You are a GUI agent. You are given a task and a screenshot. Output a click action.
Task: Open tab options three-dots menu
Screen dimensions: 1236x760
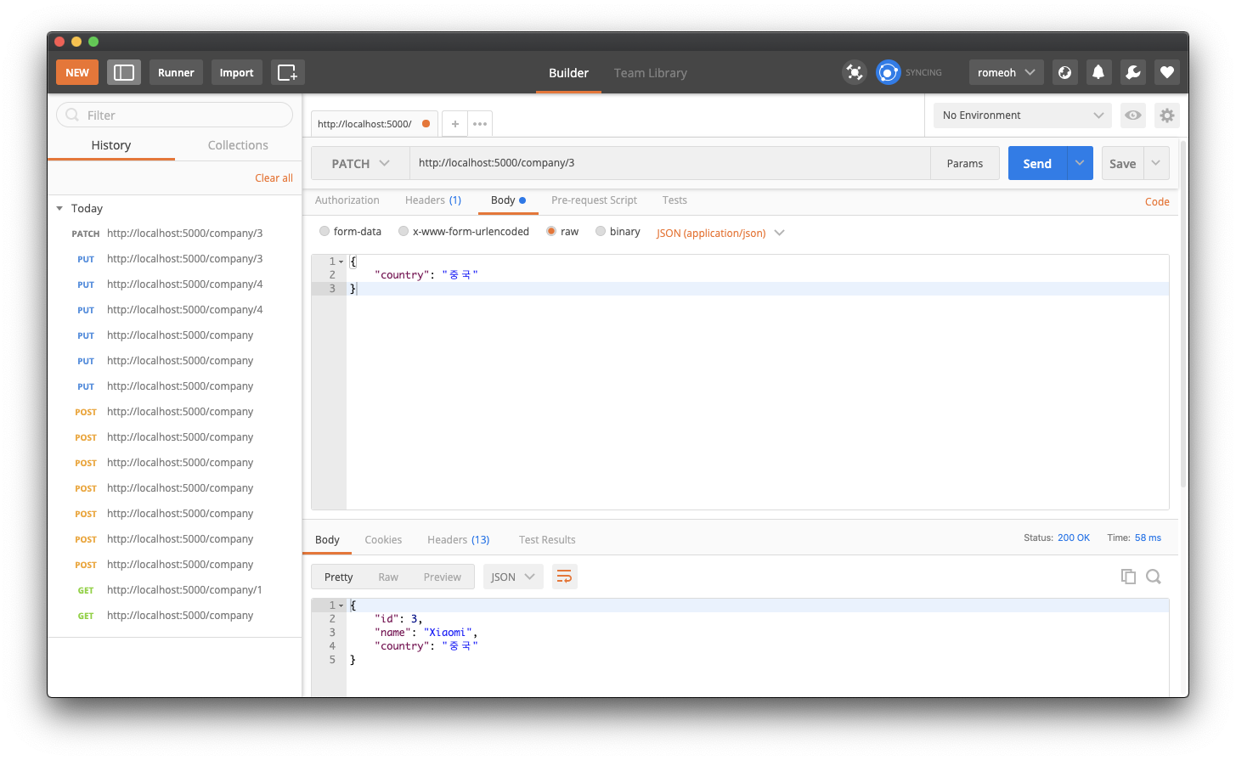480,124
